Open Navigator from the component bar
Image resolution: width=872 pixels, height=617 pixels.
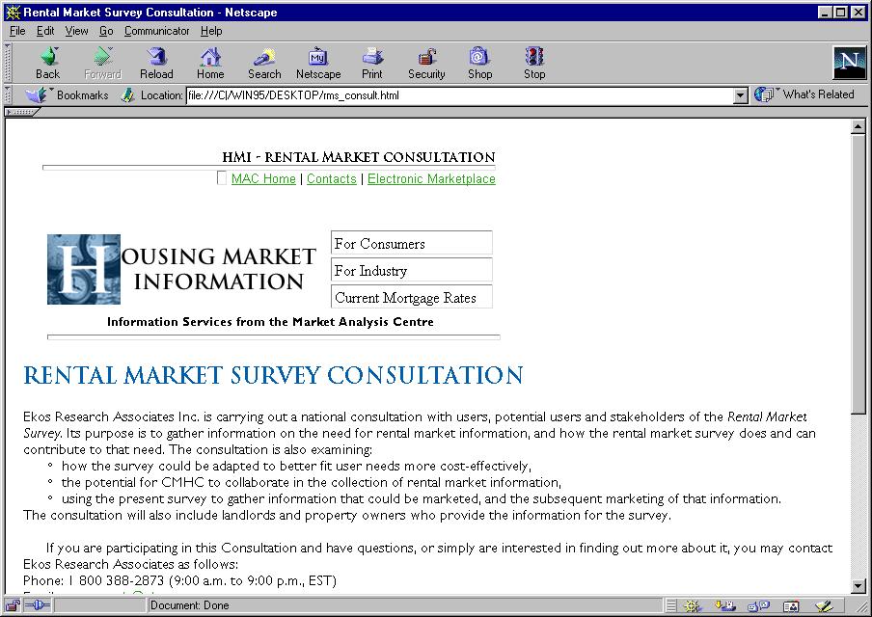[x=693, y=605]
